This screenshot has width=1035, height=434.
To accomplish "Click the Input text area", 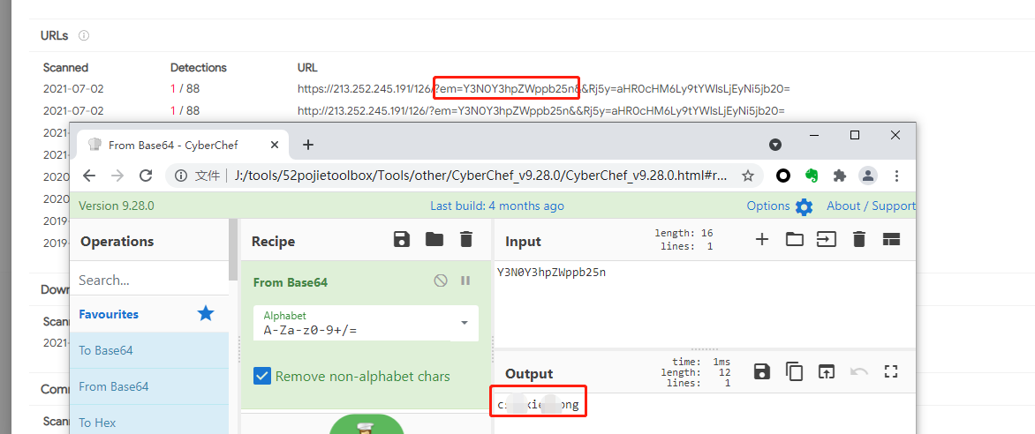I will (705, 303).
